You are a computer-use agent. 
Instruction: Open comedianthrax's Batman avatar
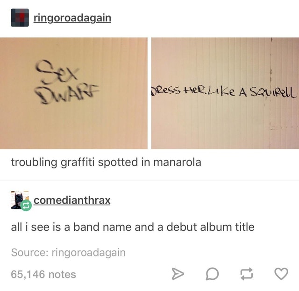(18, 200)
